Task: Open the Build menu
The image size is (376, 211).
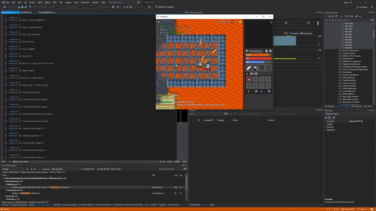Action: [x=40, y=2]
